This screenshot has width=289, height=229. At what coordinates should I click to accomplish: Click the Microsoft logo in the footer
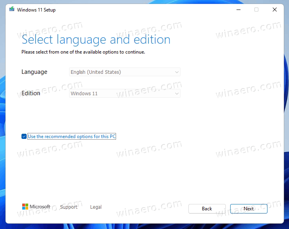click(36, 206)
